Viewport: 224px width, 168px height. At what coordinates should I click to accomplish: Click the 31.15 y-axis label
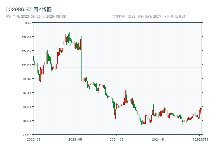tap(27, 23)
